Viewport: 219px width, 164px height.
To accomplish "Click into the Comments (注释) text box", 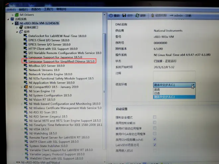I will 174,75.
